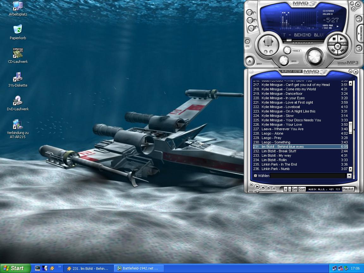
Task: Select track 227 Laava - Wherever You Are
Action: click(x=300, y=129)
